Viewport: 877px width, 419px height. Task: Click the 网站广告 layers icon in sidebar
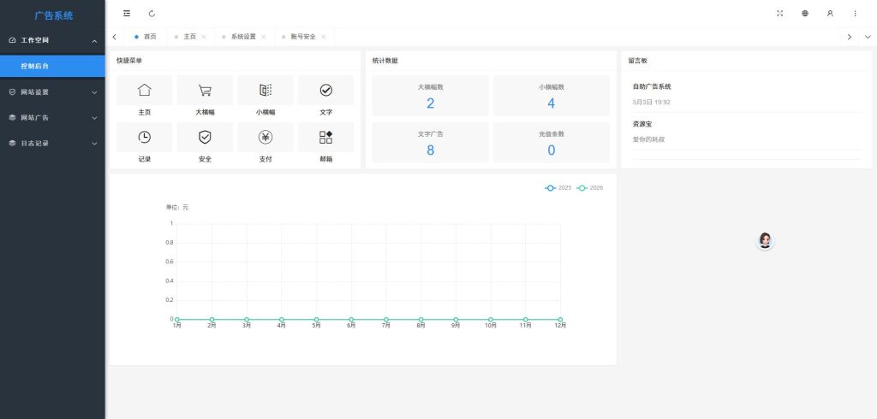click(x=12, y=117)
